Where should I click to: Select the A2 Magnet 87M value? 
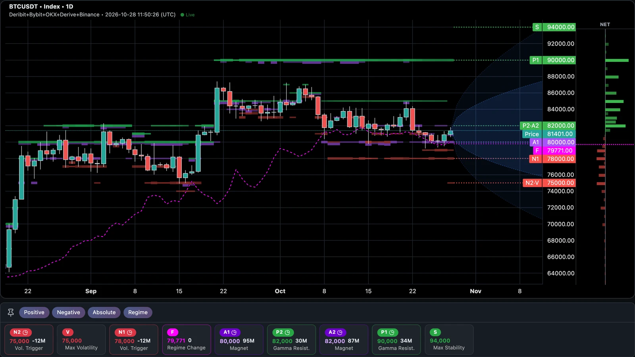pyautogui.click(x=353, y=341)
